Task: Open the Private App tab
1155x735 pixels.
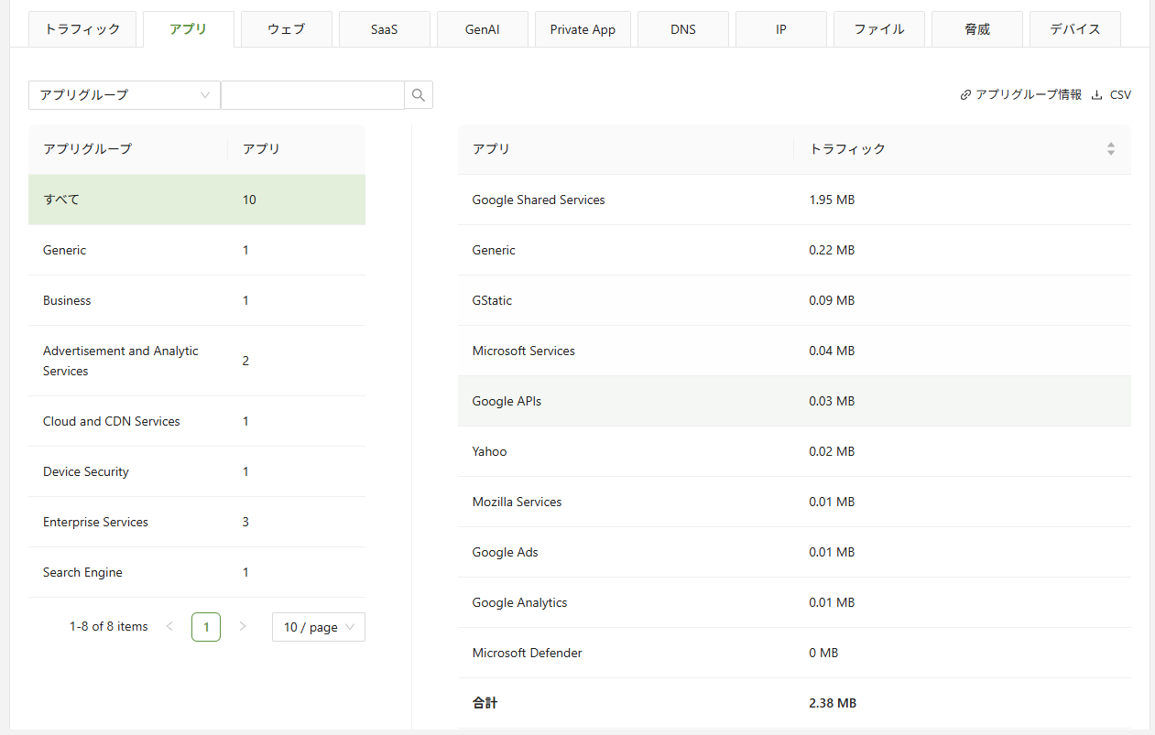Action: (x=583, y=29)
